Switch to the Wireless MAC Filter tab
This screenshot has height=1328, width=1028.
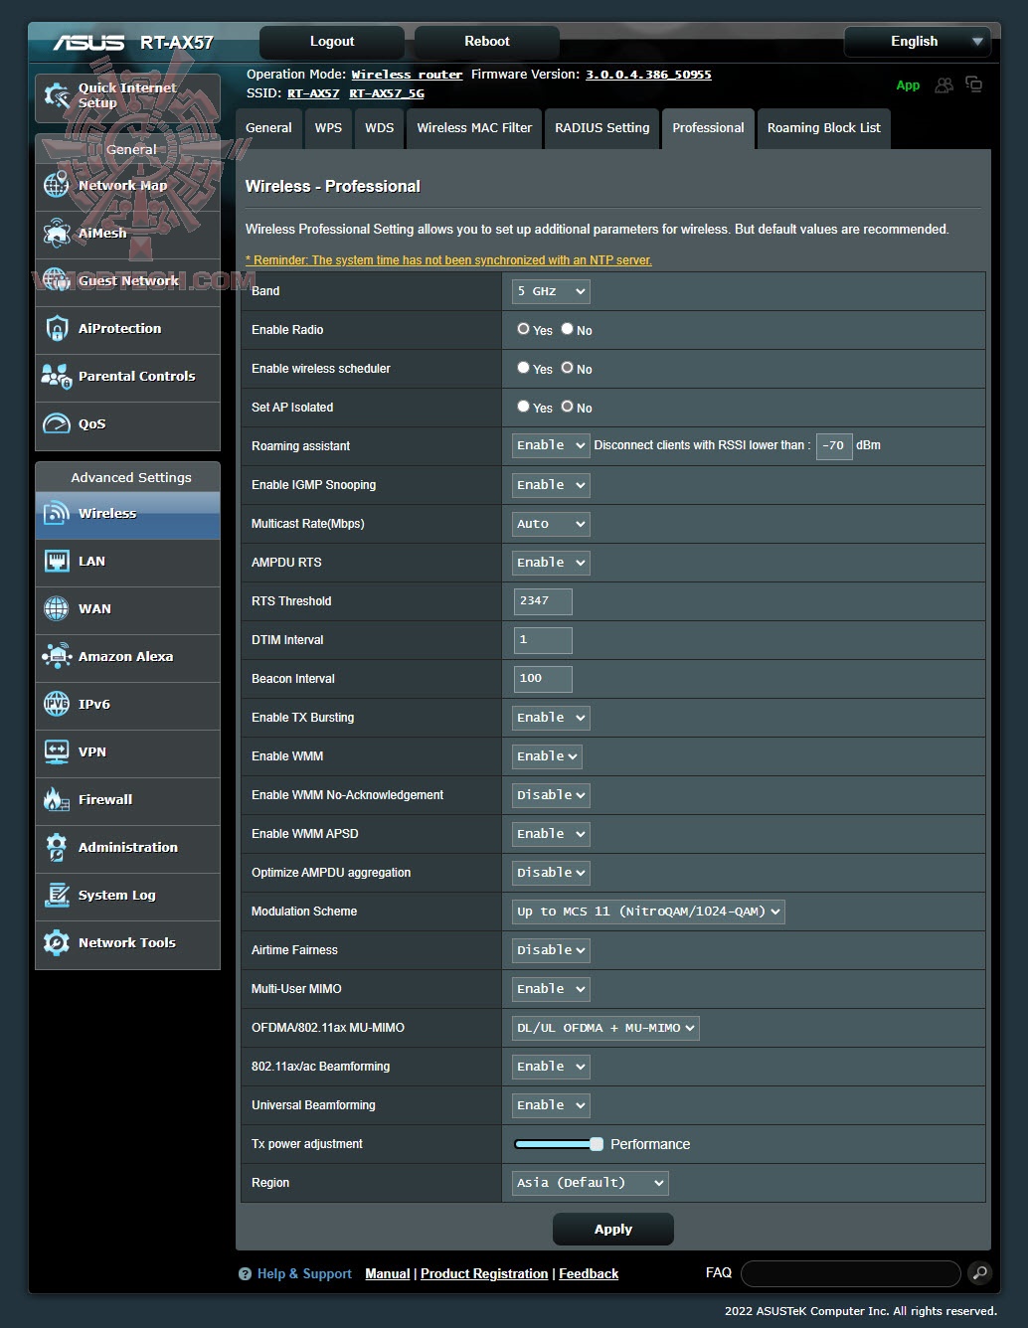click(x=474, y=128)
